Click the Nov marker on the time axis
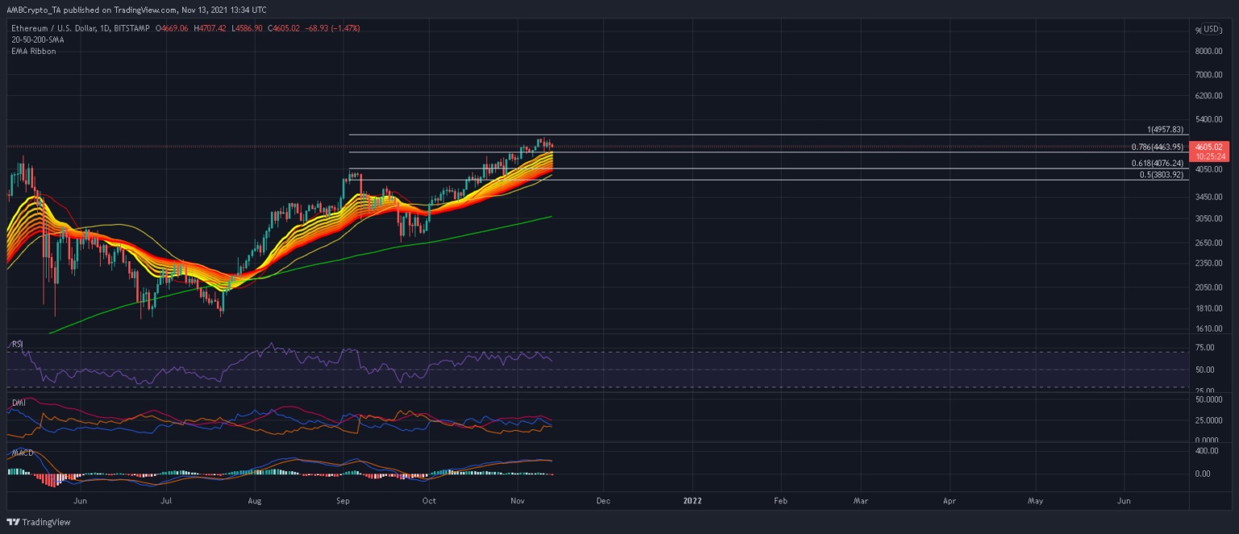Viewport: 1239px width, 534px height. pos(517,500)
